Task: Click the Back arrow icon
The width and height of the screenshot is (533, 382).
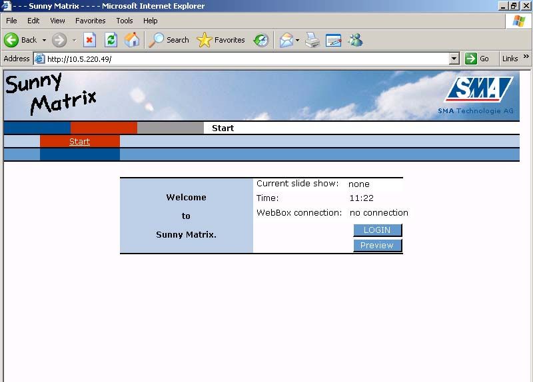Action: 11,40
